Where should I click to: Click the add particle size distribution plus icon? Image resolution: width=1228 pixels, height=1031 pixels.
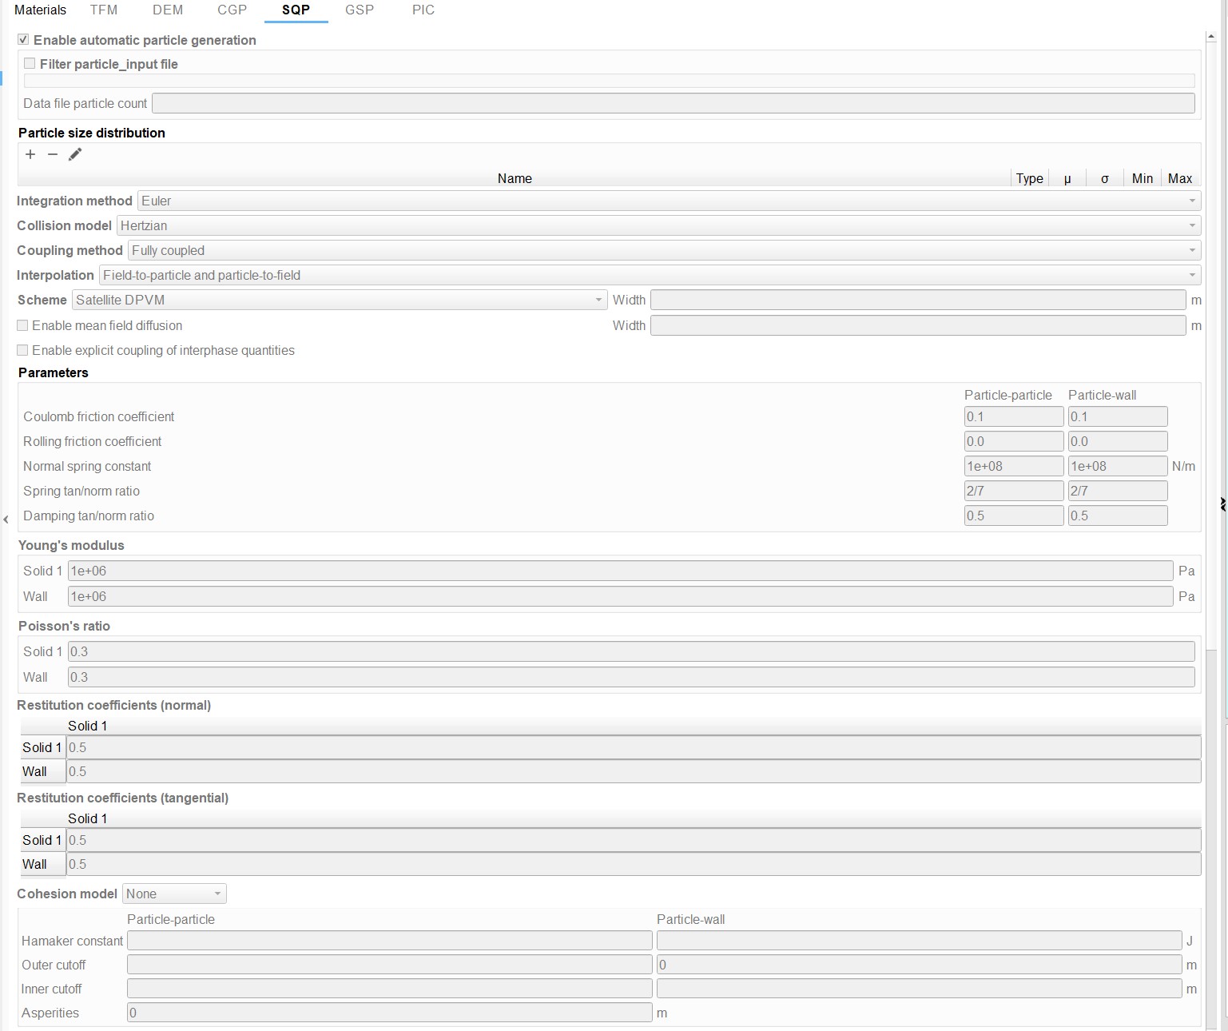[30, 154]
